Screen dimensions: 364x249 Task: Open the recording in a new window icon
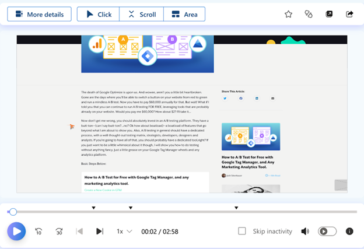[329, 14]
